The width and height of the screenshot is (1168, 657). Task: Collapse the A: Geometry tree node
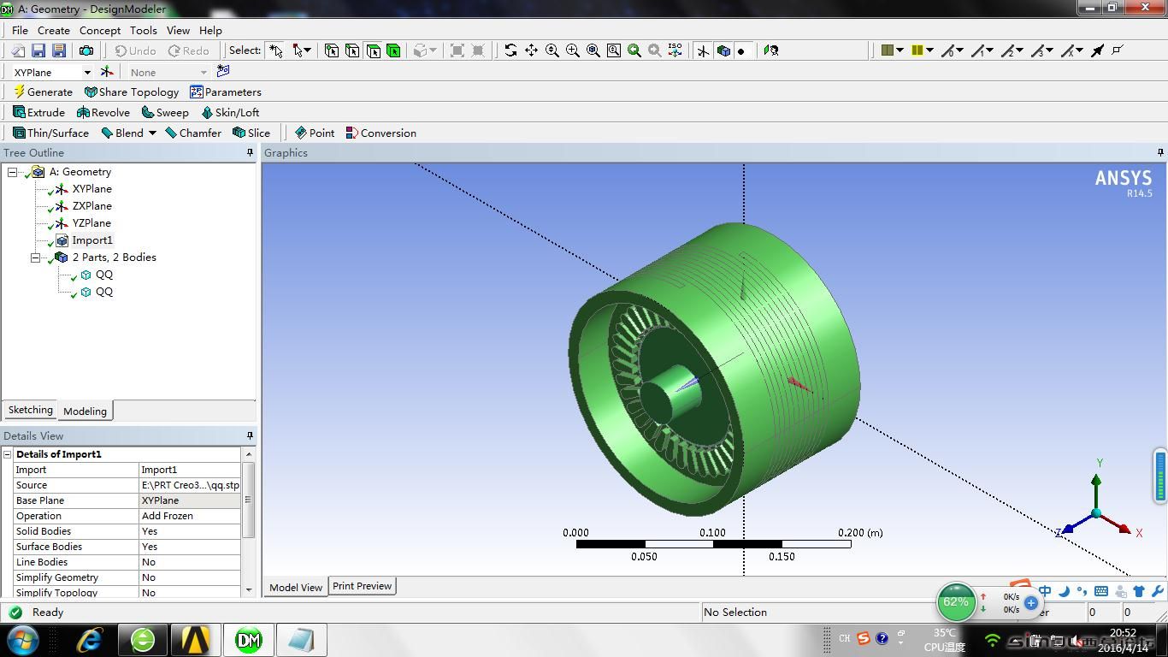pyautogui.click(x=12, y=172)
